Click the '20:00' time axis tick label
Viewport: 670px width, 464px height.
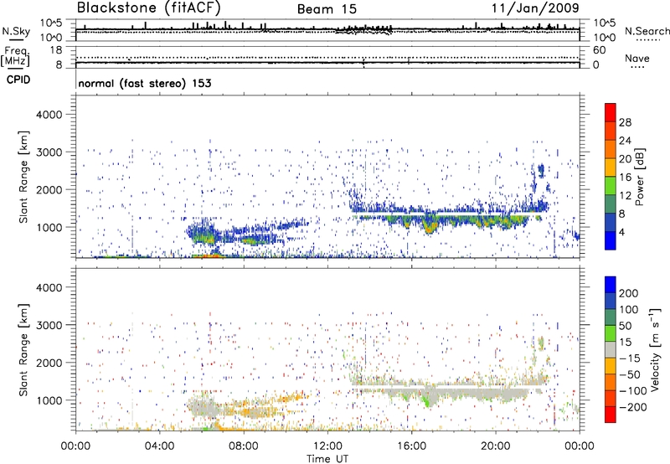pyautogui.click(x=495, y=446)
